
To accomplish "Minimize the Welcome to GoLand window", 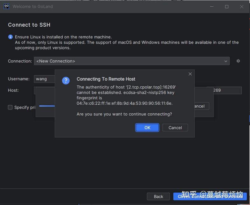I will pyautogui.click(x=212, y=7).
